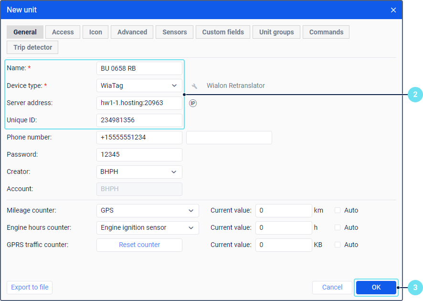Toggle Auto checkbox for Engine hours counter
This screenshot has height=301, width=423.
pyautogui.click(x=338, y=227)
